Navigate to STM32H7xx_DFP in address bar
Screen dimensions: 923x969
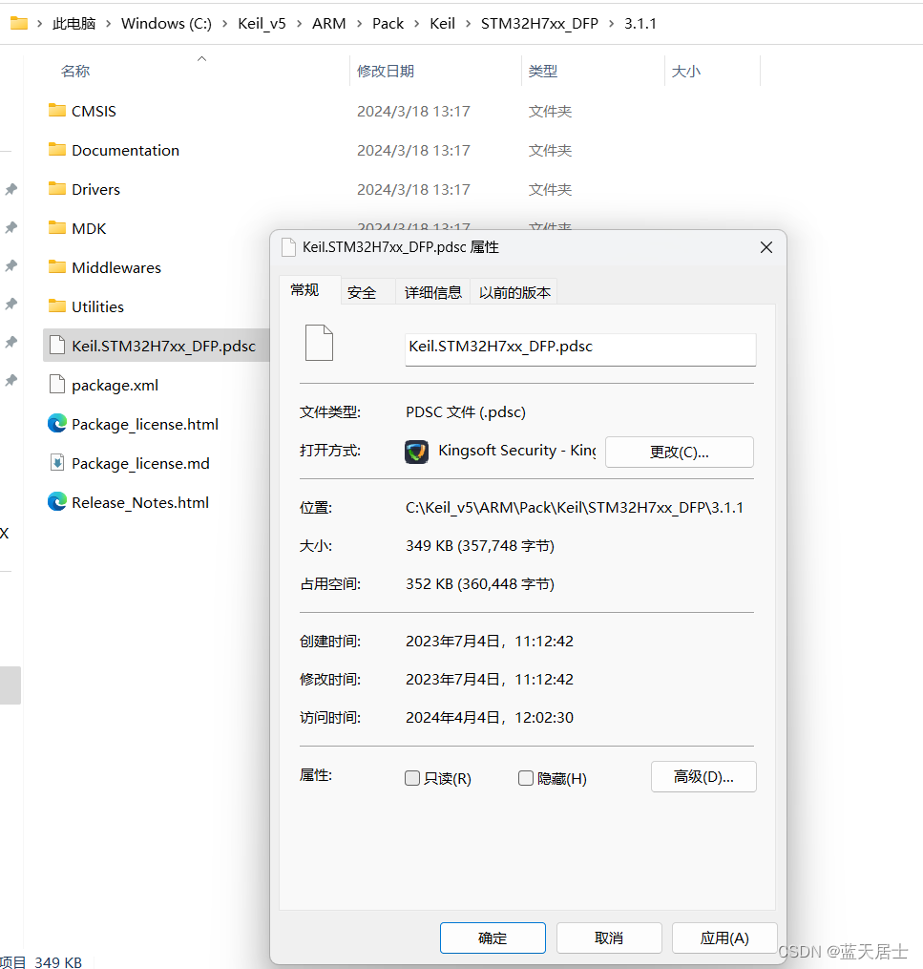[x=539, y=24]
